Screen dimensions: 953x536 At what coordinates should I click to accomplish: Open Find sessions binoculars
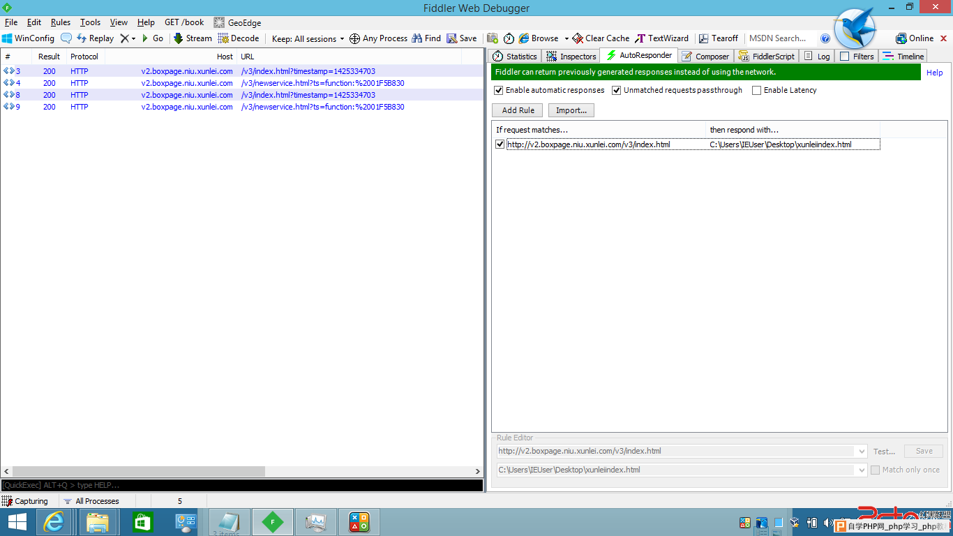pos(426,38)
